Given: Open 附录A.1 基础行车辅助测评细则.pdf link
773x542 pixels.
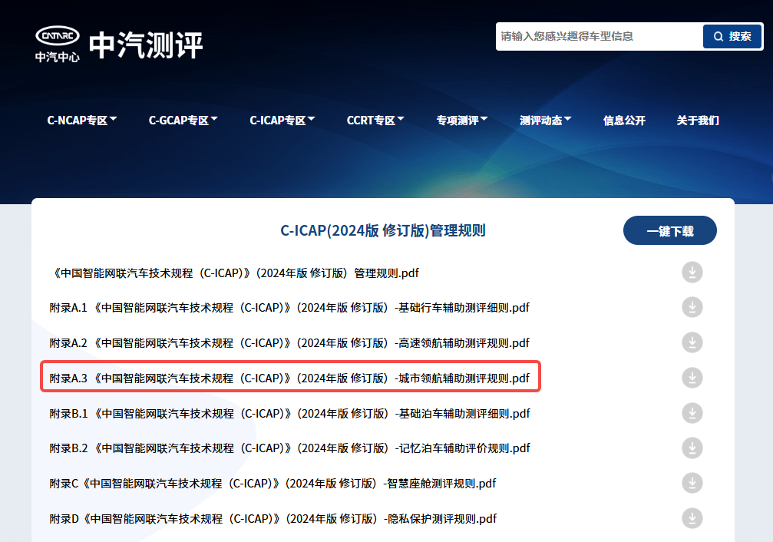Looking at the screenshot, I should [289, 308].
